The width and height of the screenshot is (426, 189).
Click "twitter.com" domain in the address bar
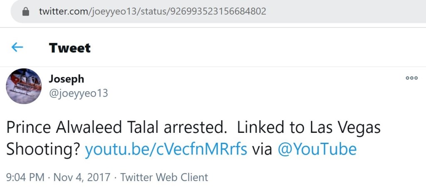(x=62, y=11)
